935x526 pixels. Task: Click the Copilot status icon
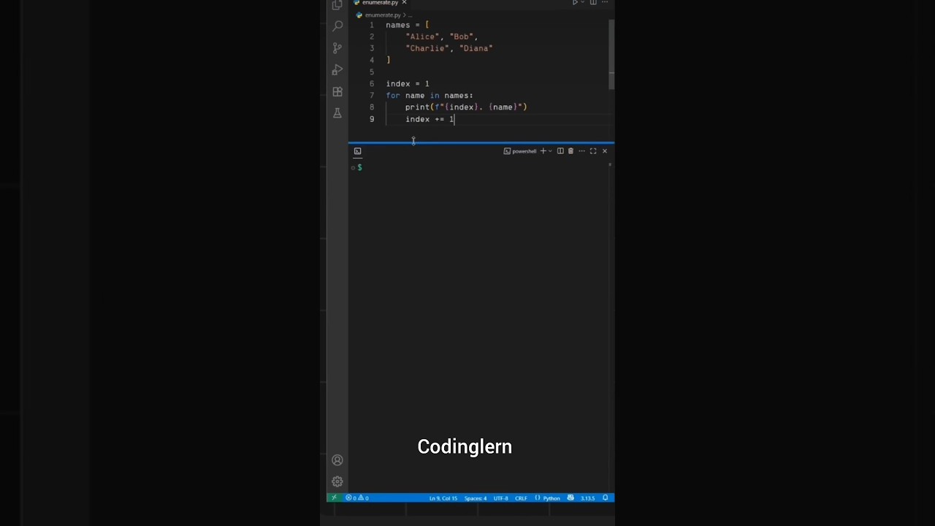(570, 498)
